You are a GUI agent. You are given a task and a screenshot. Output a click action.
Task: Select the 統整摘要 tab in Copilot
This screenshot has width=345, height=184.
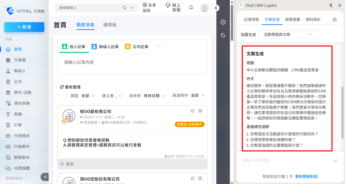coord(292,20)
